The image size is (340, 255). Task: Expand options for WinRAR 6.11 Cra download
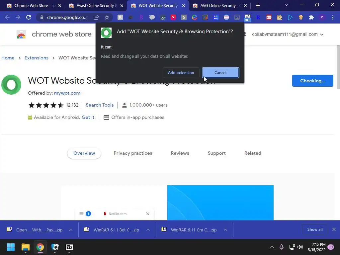(225, 230)
